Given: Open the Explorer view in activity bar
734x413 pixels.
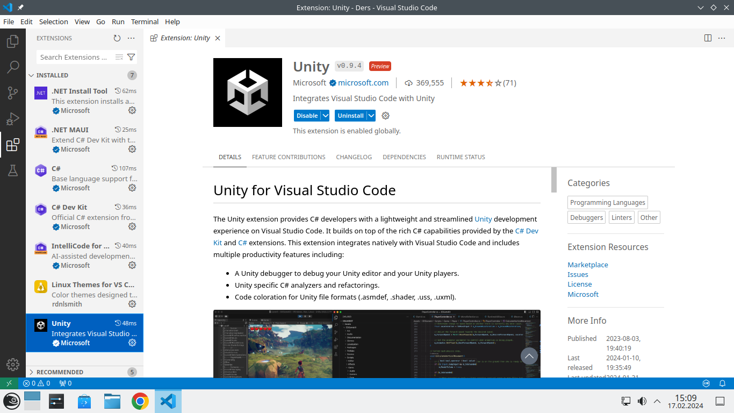Looking at the screenshot, I should (x=13, y=41).
